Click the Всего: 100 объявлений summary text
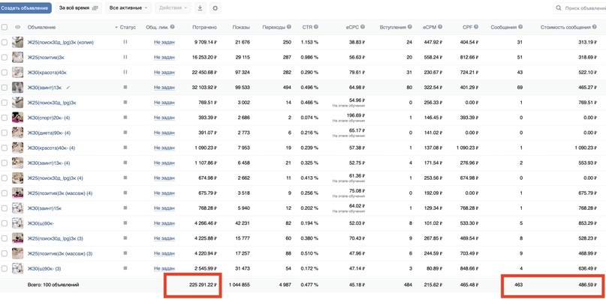606x299 pixels. (x=53, y=285)
